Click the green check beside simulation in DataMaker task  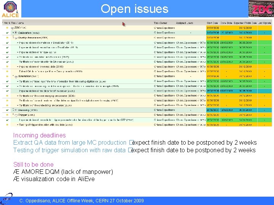(7, 43)
